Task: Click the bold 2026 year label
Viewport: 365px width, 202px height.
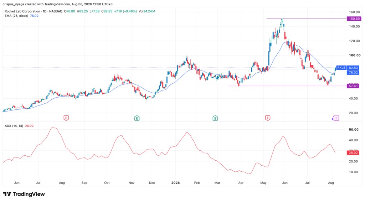Action: tap(175, 183)
